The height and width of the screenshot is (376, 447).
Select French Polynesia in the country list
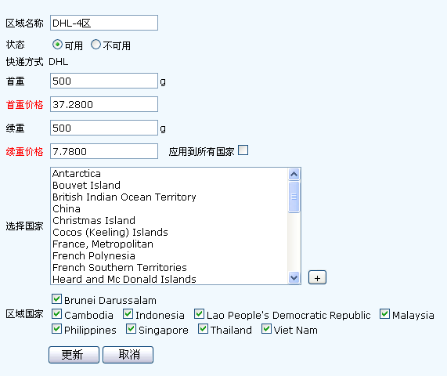94,256
